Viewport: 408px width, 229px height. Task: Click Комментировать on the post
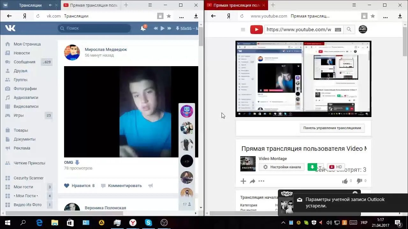click(121, 186)
